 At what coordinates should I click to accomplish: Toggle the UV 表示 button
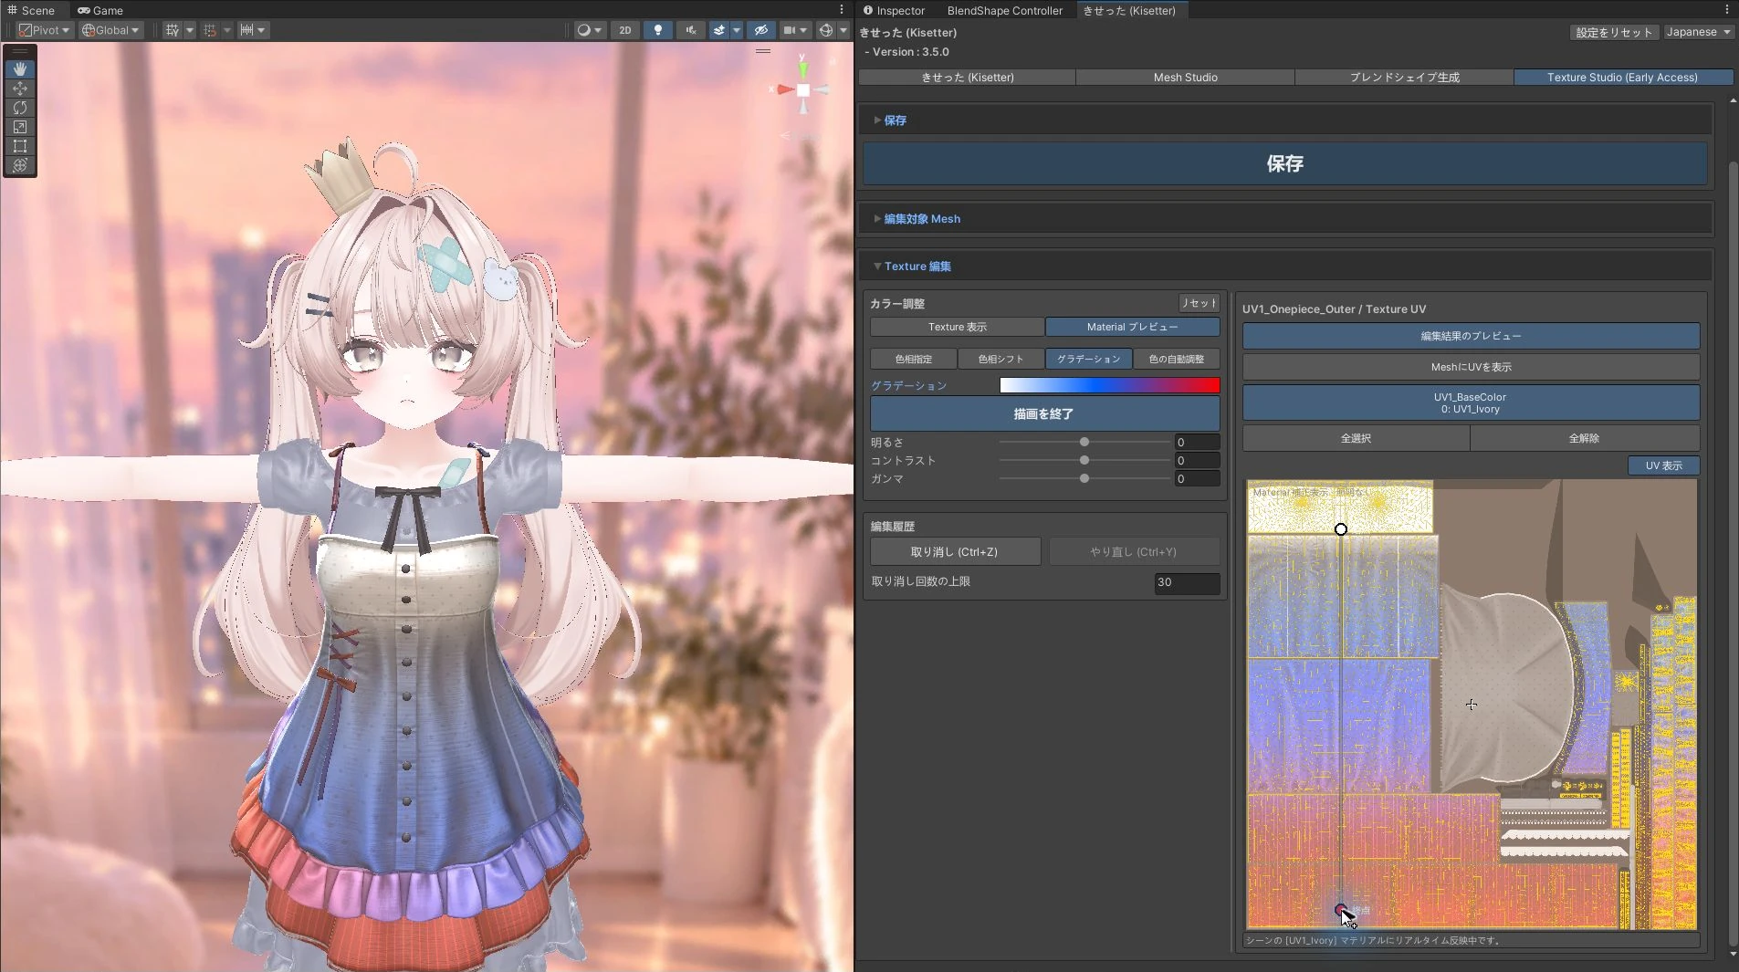(x=1663, y=465)
